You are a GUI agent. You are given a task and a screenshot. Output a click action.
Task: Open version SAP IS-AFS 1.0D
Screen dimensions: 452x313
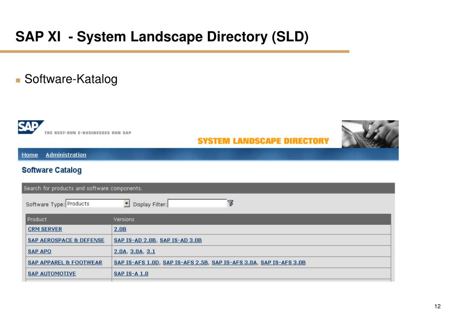[x=136, y=263]
